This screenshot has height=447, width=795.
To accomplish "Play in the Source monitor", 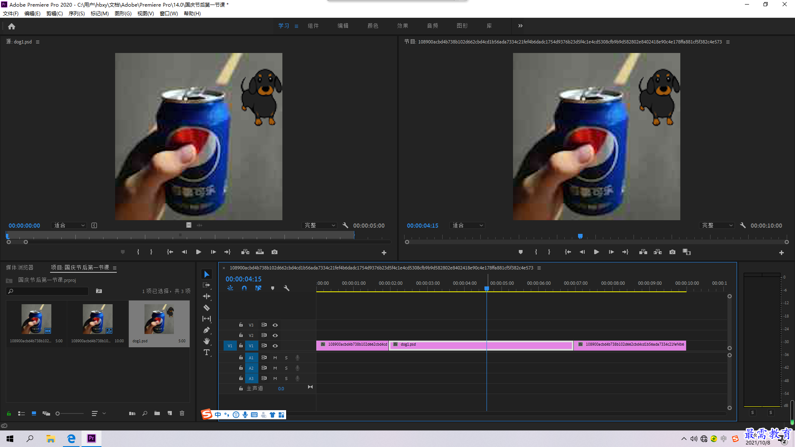I will (x=199, y=252).
